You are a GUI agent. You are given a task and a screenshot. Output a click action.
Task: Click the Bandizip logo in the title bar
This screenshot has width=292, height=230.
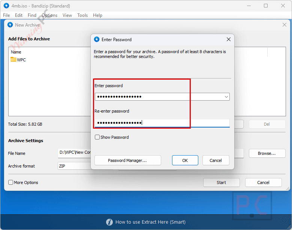click(x=6, y=6)
